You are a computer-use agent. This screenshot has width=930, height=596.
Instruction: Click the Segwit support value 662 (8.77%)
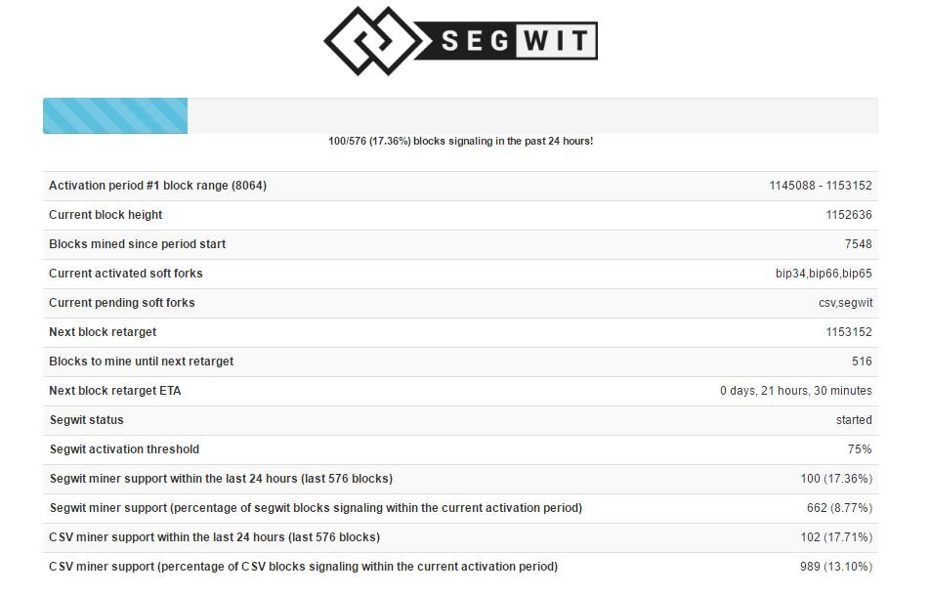coord(839,508)
